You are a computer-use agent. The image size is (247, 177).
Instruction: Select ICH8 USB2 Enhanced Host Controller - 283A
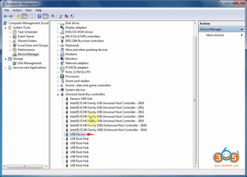coord(108,130)
